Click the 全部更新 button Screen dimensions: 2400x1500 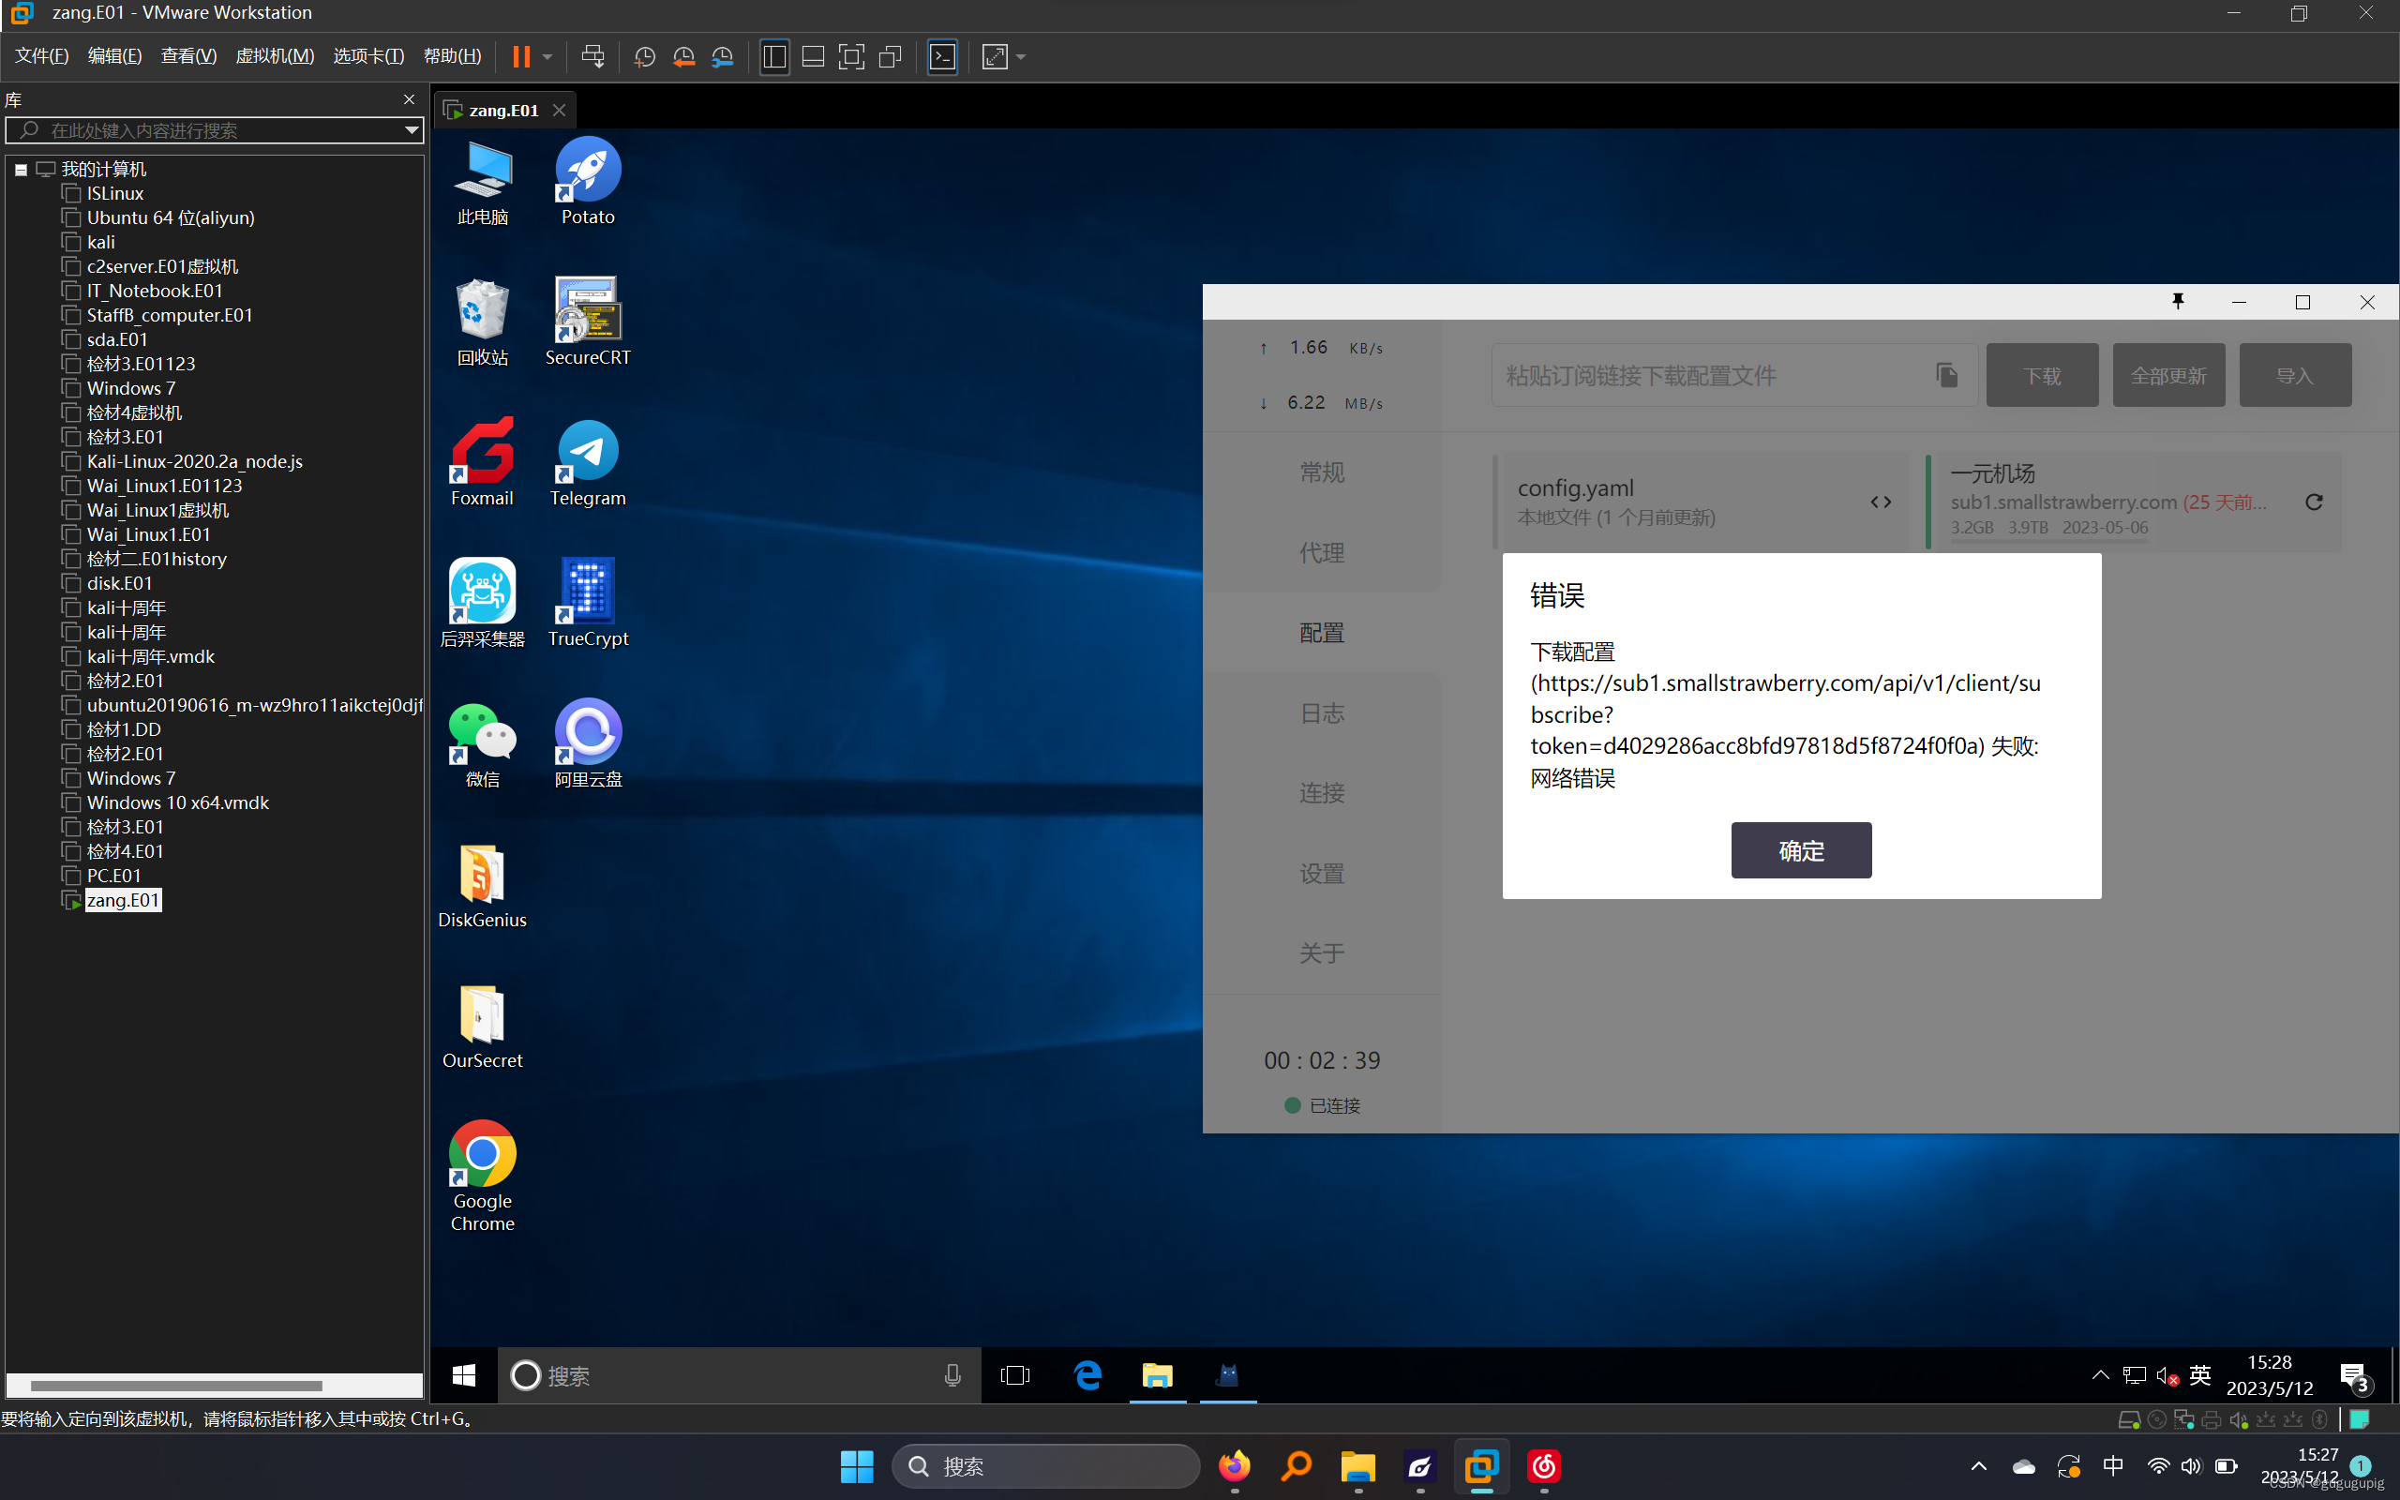tap(2167, 375)
